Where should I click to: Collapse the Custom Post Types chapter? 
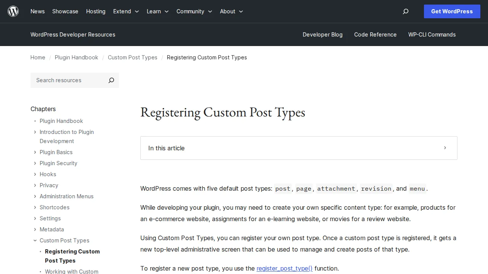(x=35, y=241)
